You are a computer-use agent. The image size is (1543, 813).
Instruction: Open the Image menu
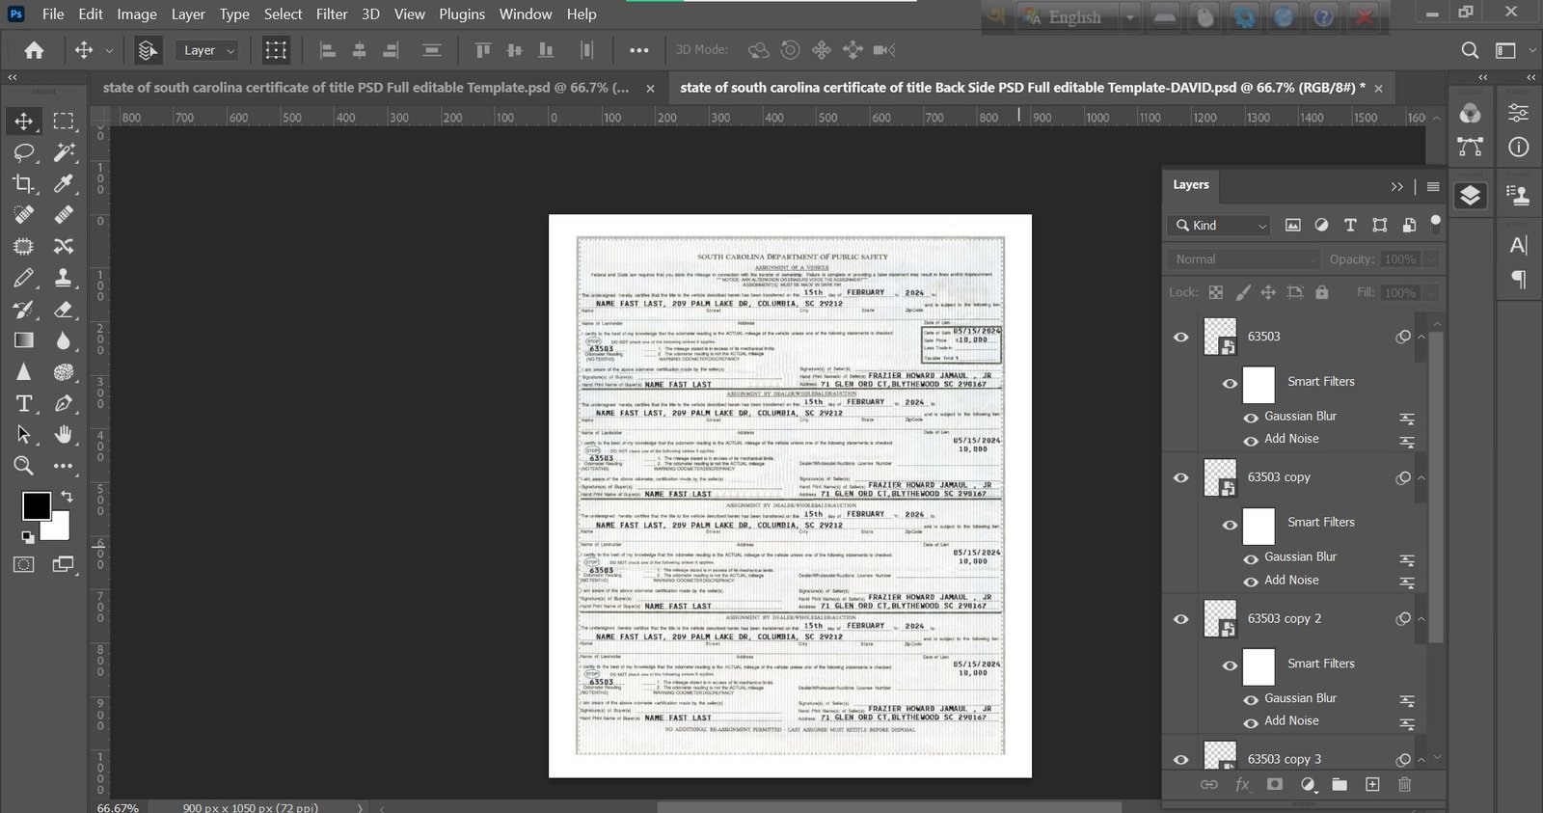[137, 14]
